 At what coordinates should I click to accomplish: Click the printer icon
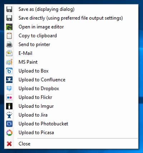click(9, 44)
